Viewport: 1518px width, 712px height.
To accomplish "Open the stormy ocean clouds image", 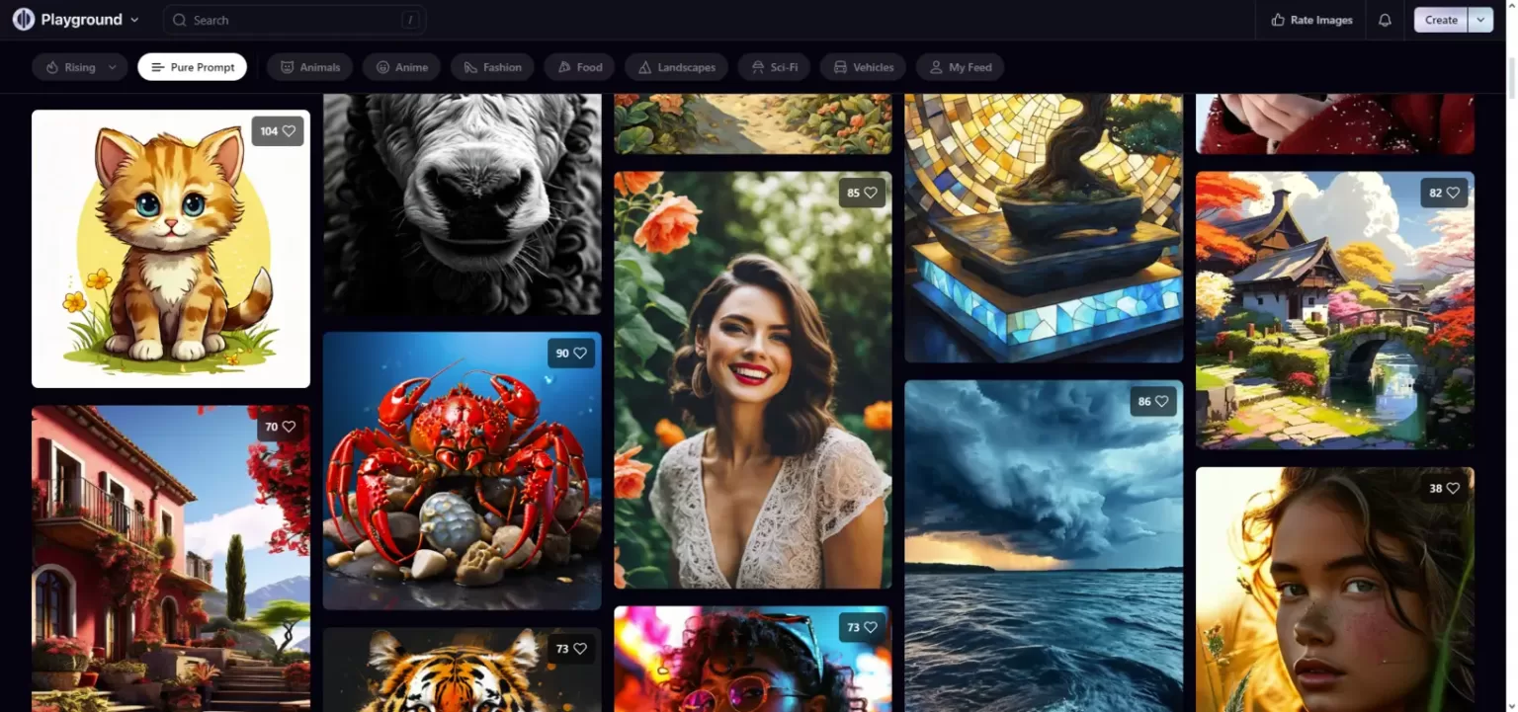I will tap(1044, 546).
